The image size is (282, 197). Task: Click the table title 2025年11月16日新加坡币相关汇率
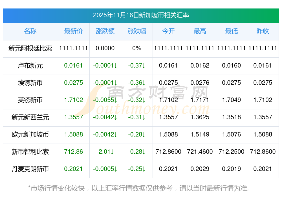coord(141,15)
